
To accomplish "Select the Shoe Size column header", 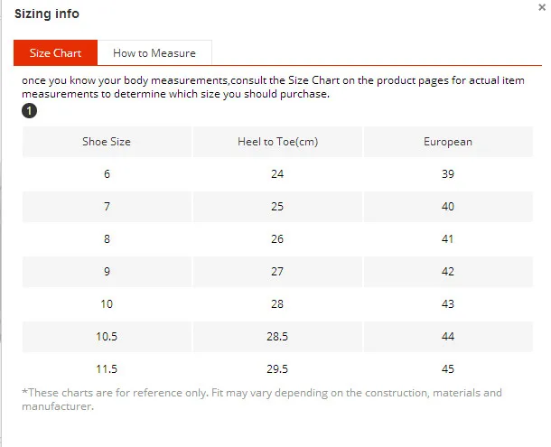I will click(107, 142).
